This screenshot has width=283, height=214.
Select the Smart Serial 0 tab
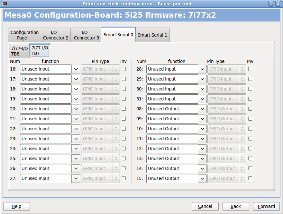click(x=118, y=35)
